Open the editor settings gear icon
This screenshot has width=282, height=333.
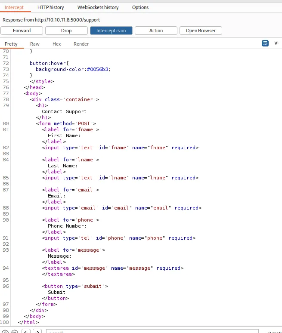pyautogui.click(x=15, y=332)
